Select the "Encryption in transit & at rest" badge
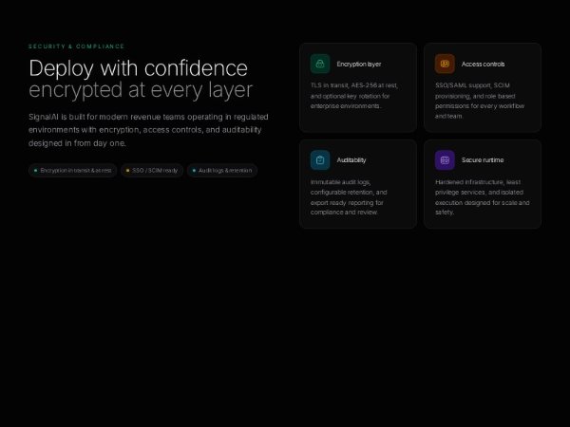Image resolution: width=570 pixels, height=427 pixels. point(73,171)
